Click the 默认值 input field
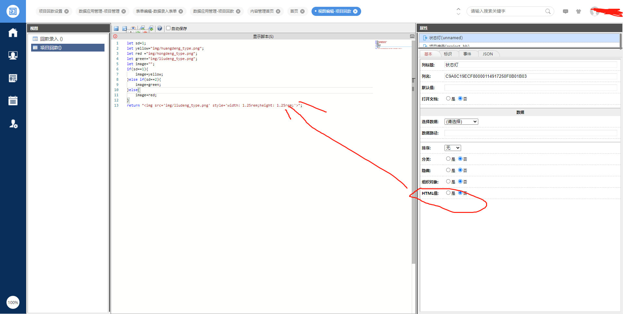 tap(531, 87)
